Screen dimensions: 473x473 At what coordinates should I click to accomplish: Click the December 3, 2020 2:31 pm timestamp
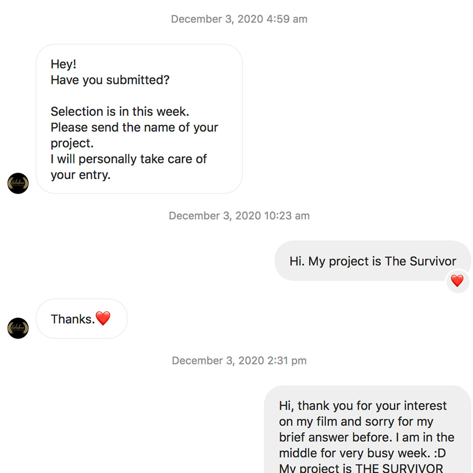[x=239, y=360]
